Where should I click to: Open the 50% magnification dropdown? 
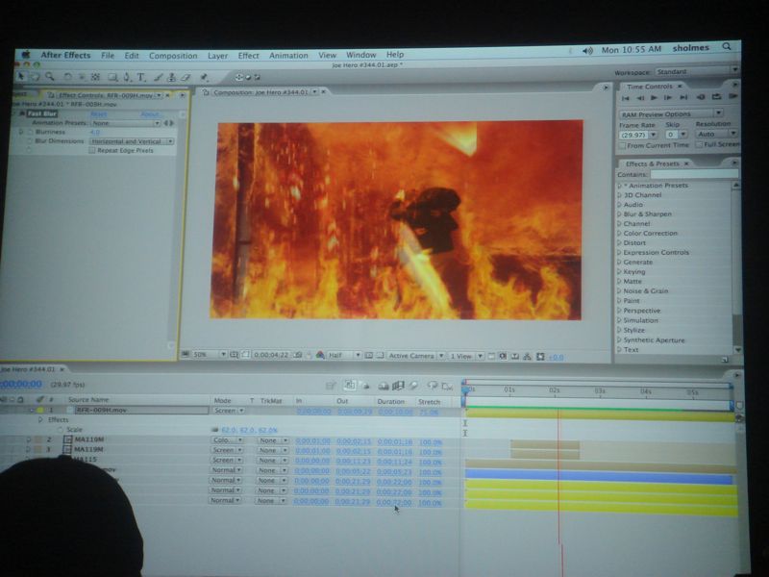(x=210, y=354)
